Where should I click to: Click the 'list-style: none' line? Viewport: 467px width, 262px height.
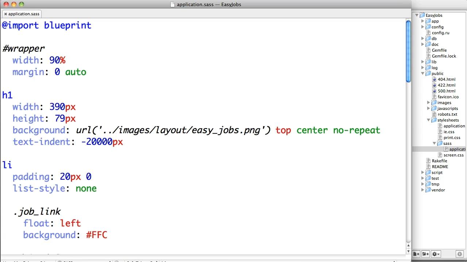pos(55,188)
